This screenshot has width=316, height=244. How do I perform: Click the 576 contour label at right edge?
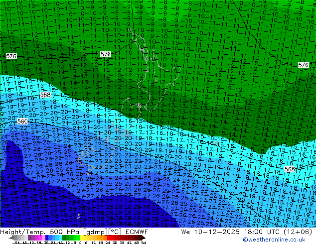(x=303, y=65)
